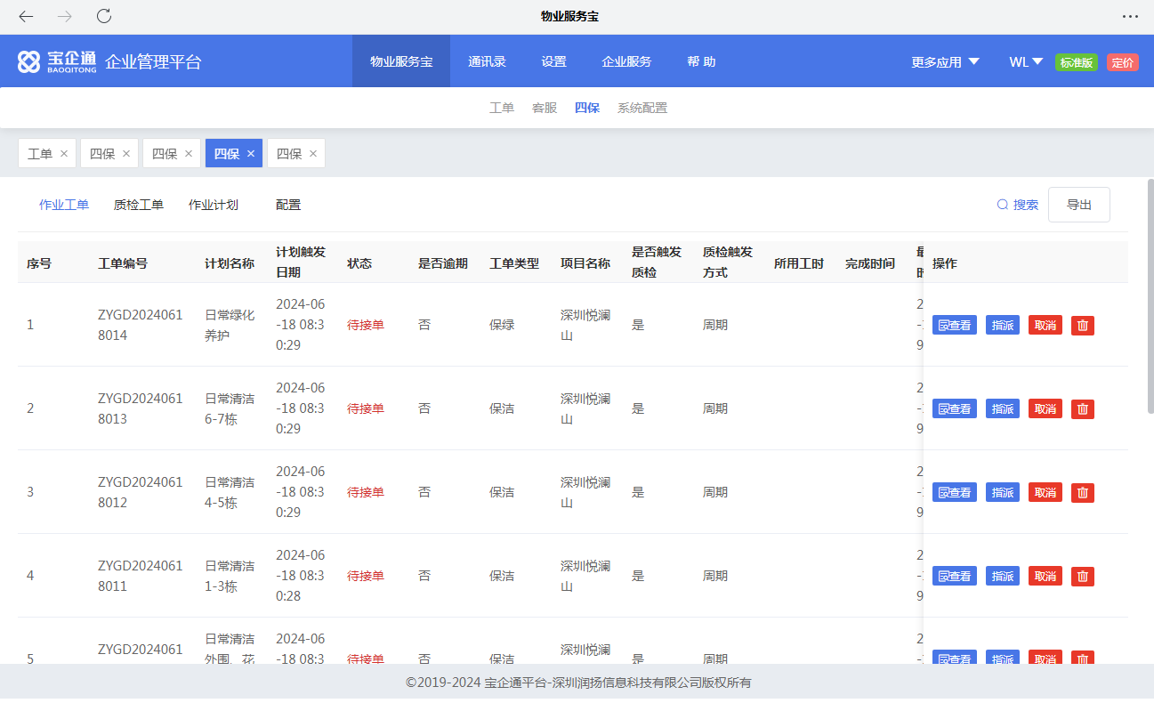Click plan name 日常清洁1-3栋
The width and height of the screenshot is (1154, 703).
coord(230,576)
